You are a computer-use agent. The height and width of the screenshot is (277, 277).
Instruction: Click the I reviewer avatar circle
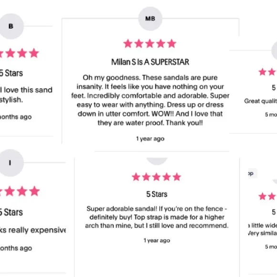(x=11, y=163)
